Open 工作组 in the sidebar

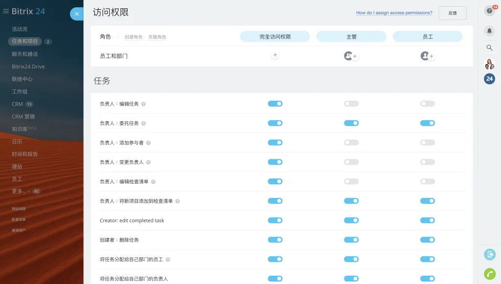point(20,91)
